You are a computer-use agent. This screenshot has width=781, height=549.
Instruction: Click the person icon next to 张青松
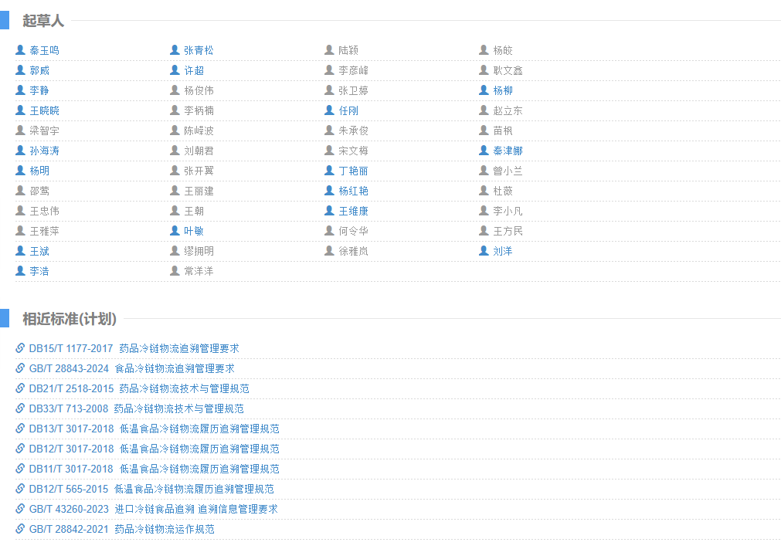pos(175,50)
